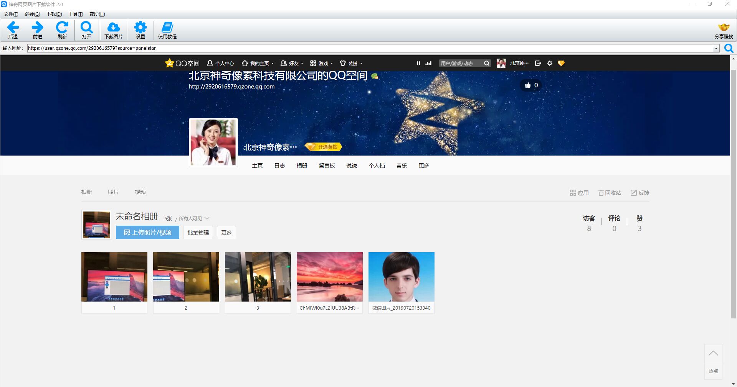
Task: Click the http://2920616579.qzone.qq.com link
Action: [231, 87]
